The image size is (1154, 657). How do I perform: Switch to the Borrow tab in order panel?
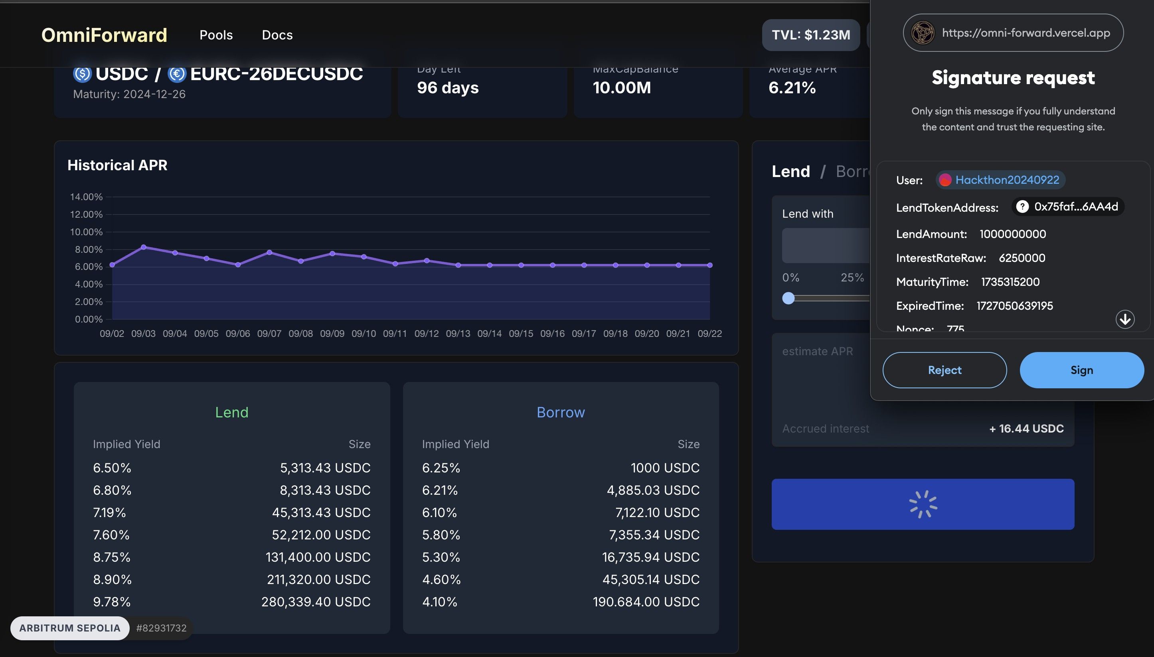click(x=853, y=171)
